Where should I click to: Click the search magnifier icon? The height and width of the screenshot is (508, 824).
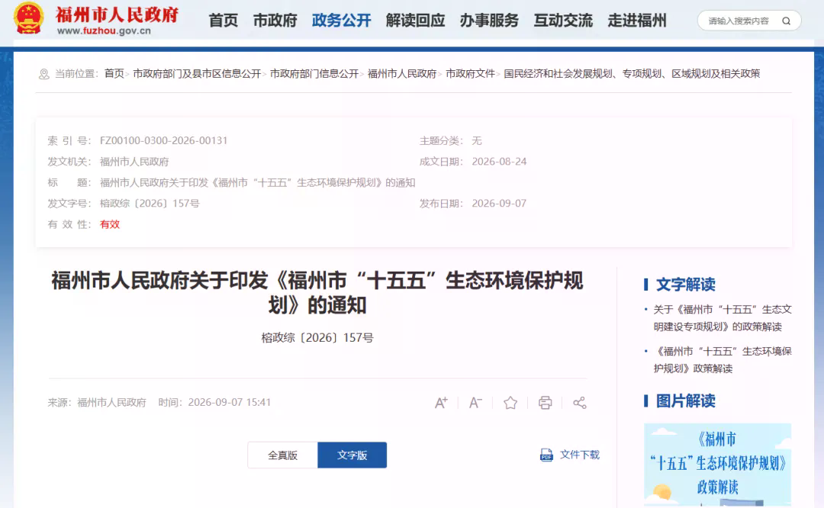786,21
